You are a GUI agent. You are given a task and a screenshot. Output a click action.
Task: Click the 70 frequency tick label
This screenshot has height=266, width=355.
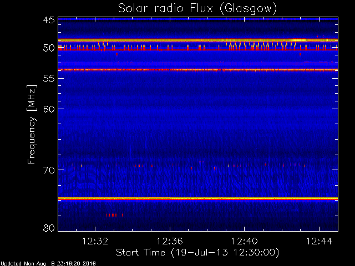(49, 170)
